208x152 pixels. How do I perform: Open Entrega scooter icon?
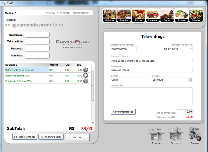click(x=195, y=134)
